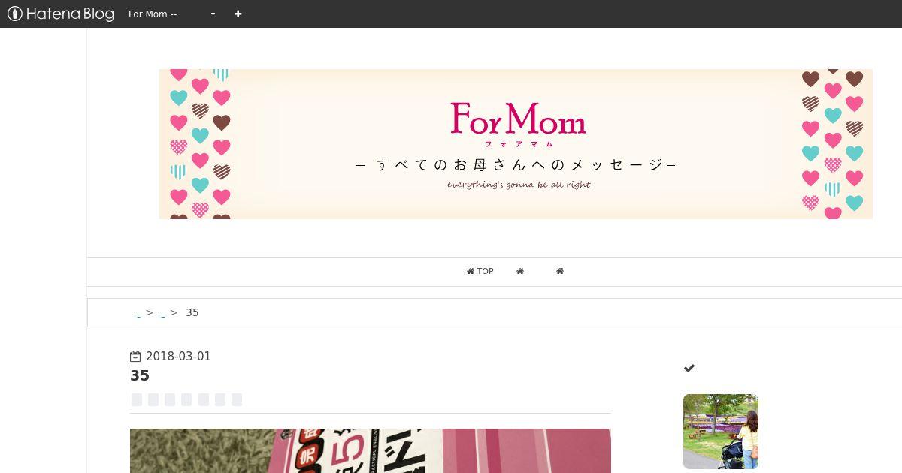
Task: Click the plus icon in top bar
Action: [x=238, y=14]
